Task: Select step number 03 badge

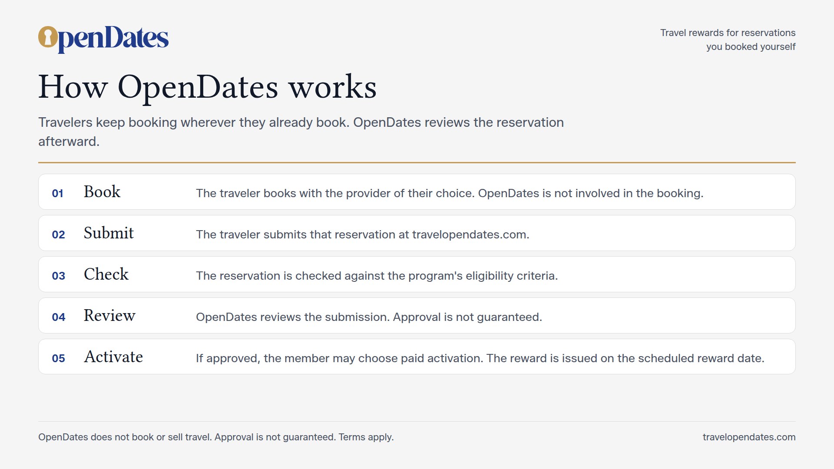Action: (x=58, y=276)
